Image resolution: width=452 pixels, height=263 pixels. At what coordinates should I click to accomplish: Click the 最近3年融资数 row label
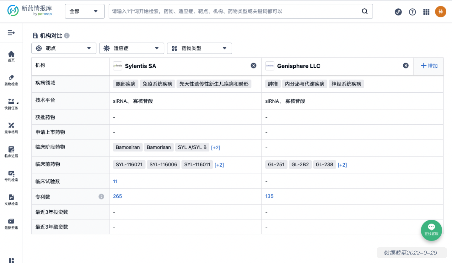(x=52, y=227)
